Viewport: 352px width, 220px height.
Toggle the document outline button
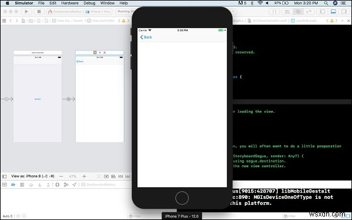click(5, 177)
